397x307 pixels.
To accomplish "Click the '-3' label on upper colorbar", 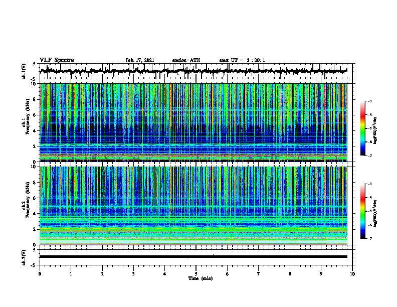I will pos(369,101).
